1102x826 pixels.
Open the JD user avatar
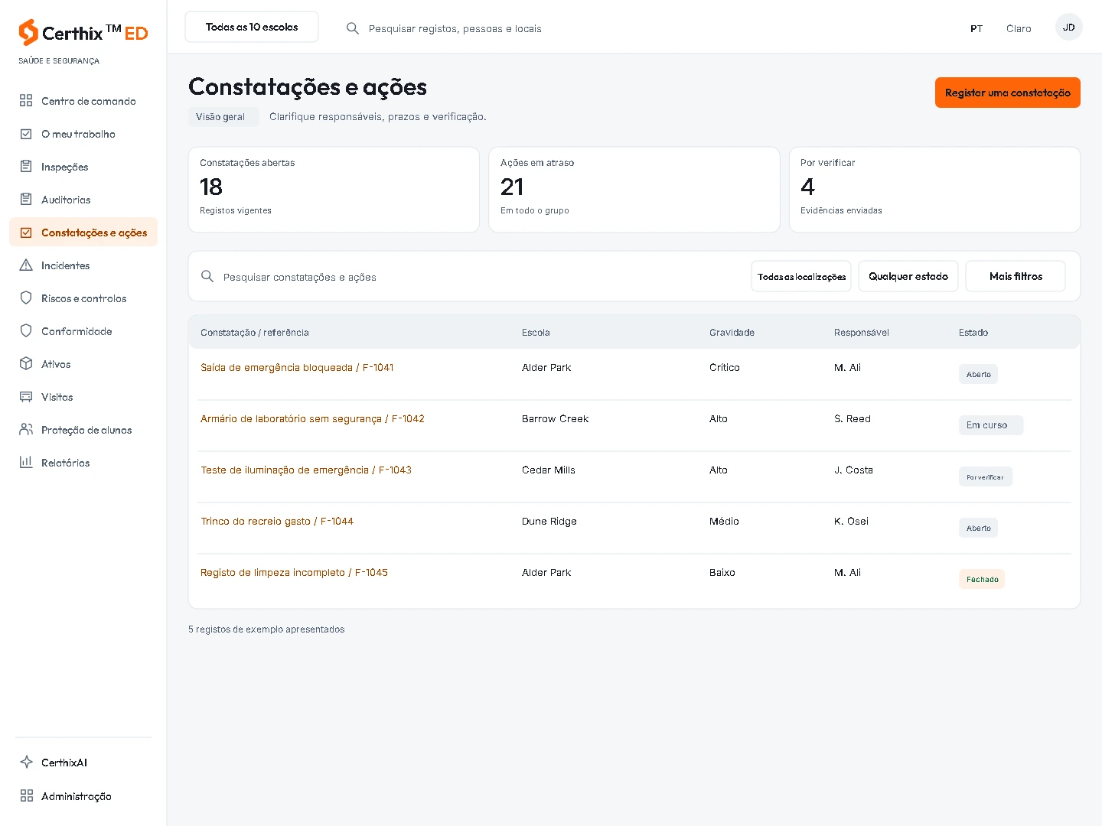pyautogui.click(x=1068, y=27)
